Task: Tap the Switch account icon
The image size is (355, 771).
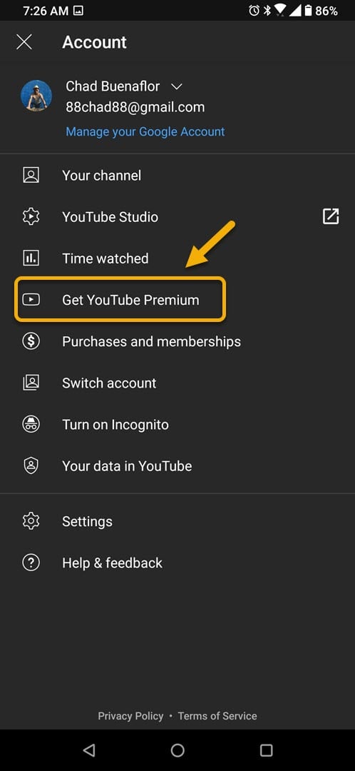Action: [x=31, y=383]
